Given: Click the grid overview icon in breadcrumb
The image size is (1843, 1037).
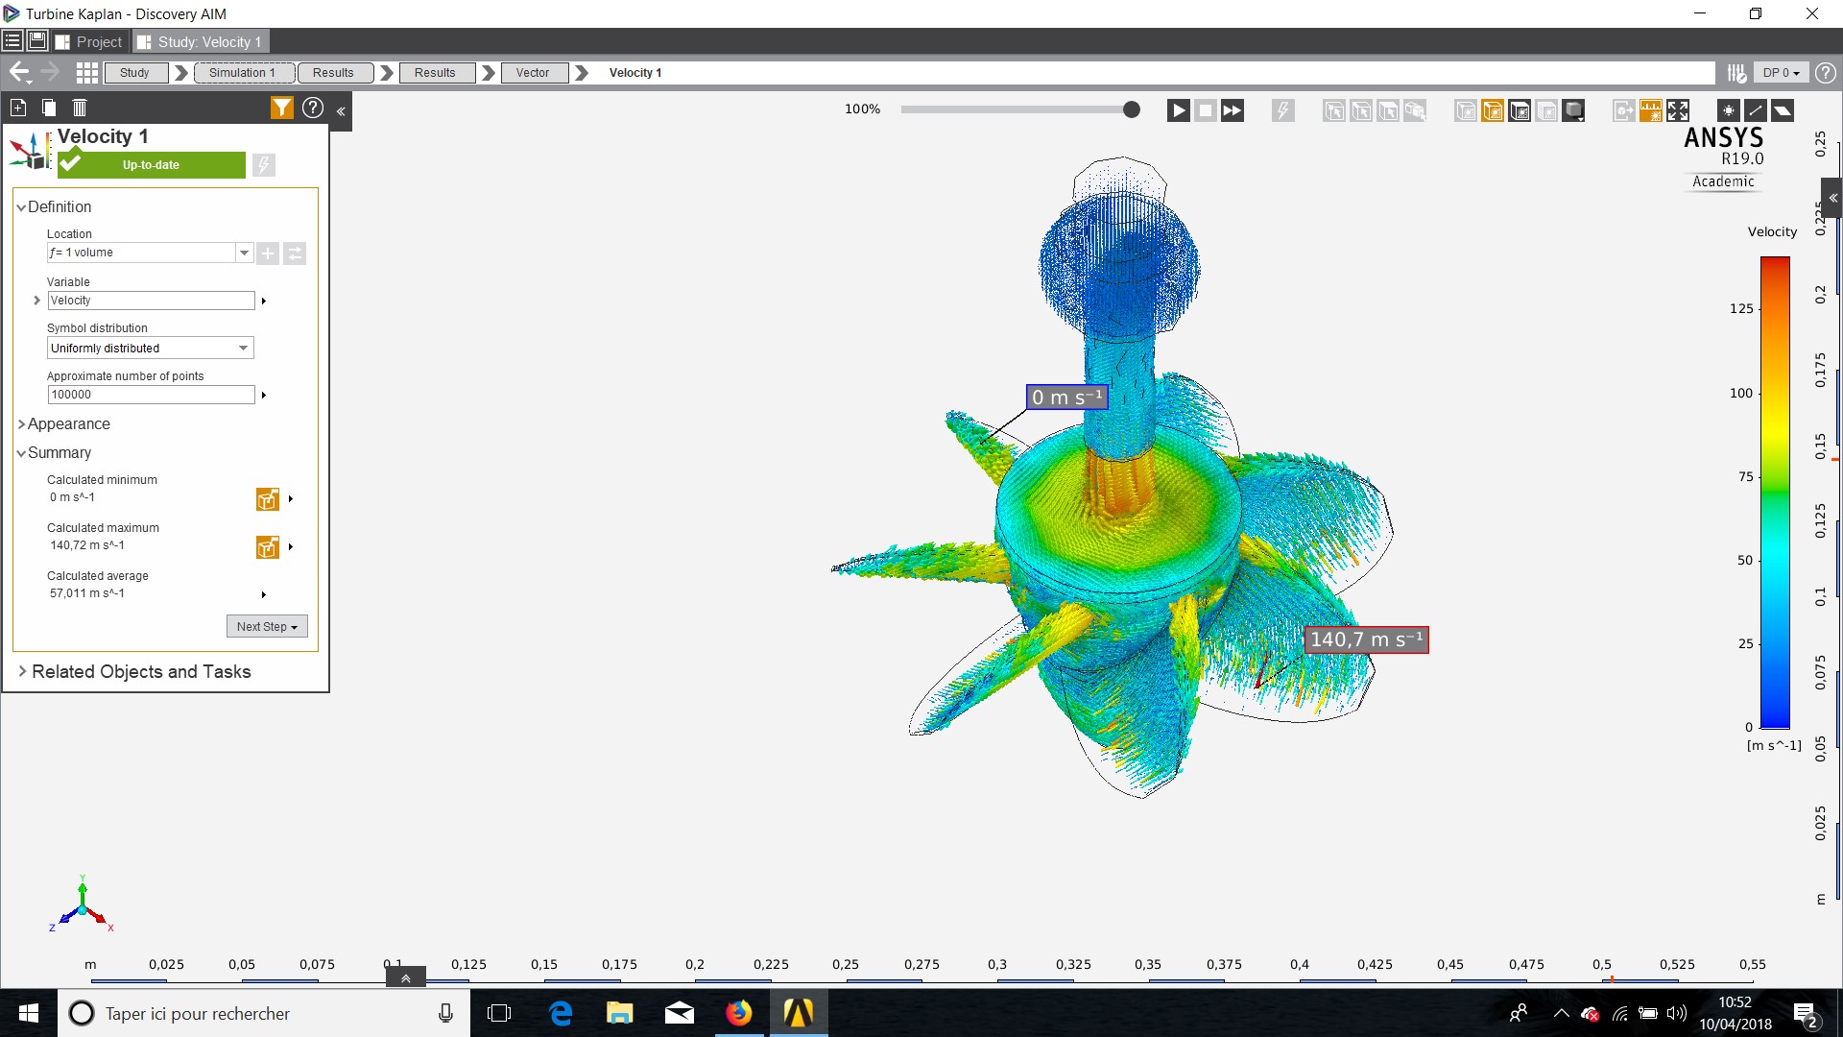Looking at the screenshot, I should click(87, 73).
